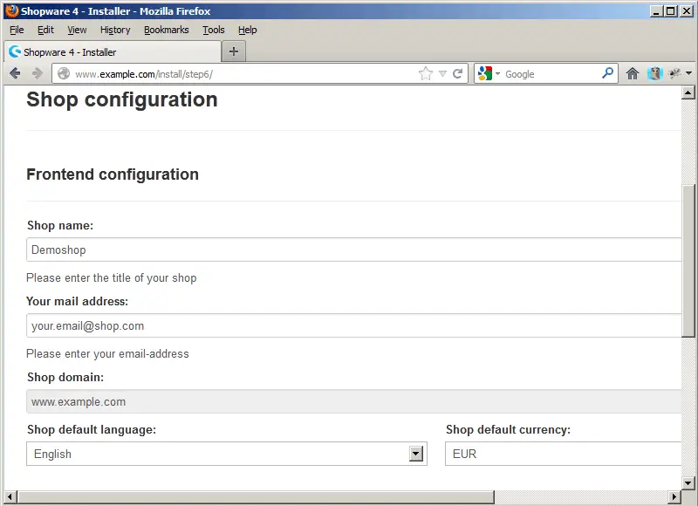
Task: Click the 'Shop default language:' label
Action: 92,430
